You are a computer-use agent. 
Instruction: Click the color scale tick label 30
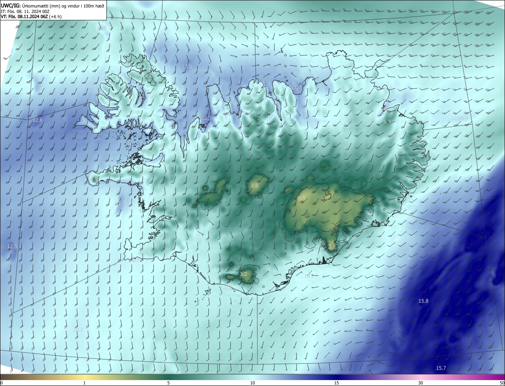[421, 383]
